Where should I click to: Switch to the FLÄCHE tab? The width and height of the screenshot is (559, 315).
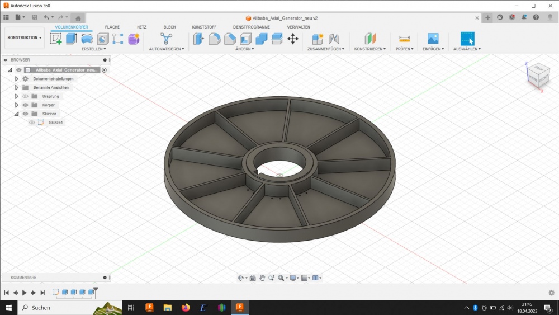point(112,27)
